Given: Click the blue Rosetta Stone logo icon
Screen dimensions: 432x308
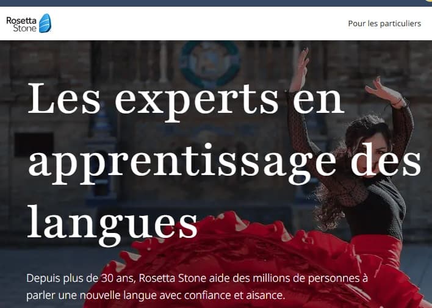Looking at the screenshot, I should tap(45, 23).
